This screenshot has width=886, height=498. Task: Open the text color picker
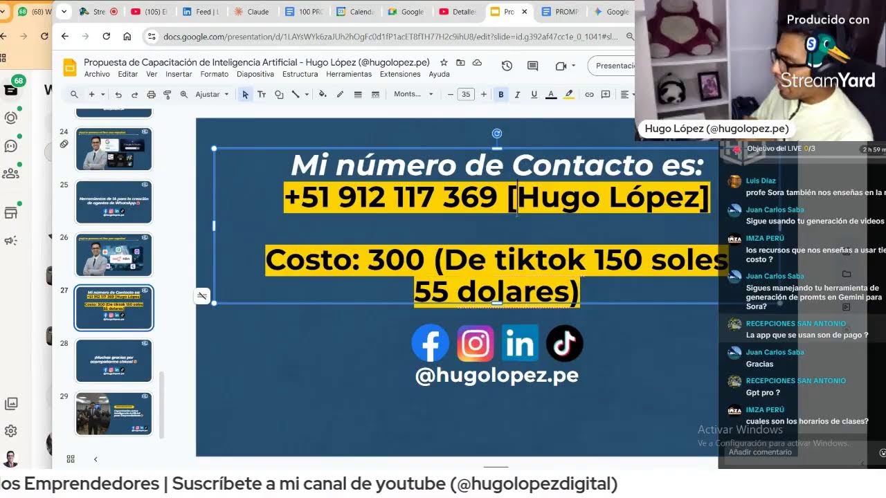(551, 94)
